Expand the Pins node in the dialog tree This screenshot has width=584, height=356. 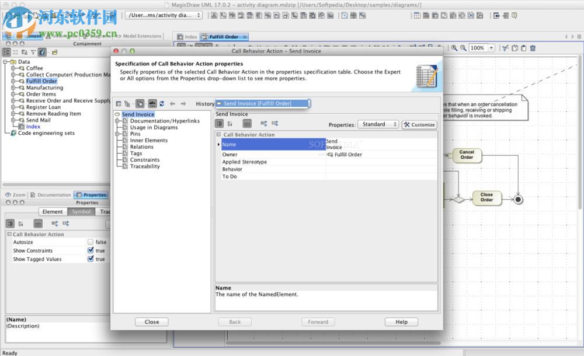[x=118, y=134]
